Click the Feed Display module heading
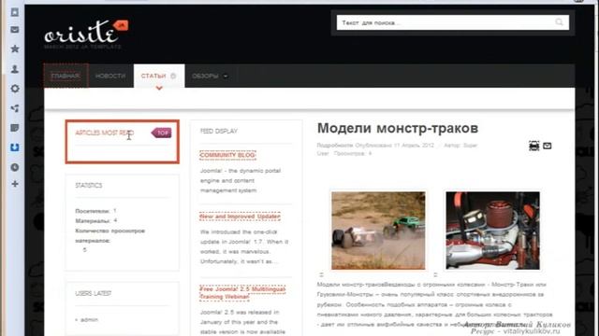The image size is (599, 336). coord(219,131)
